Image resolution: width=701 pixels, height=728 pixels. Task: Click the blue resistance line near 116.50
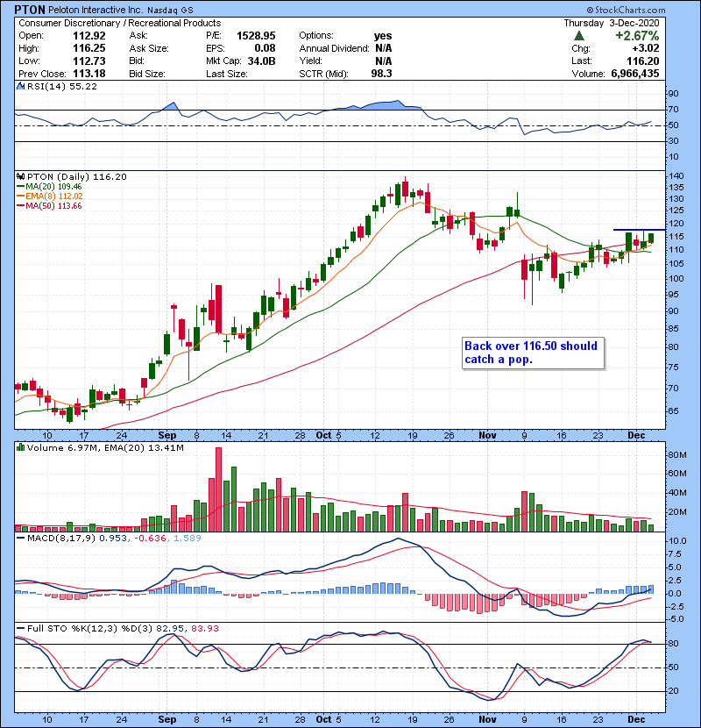(640, 230)
